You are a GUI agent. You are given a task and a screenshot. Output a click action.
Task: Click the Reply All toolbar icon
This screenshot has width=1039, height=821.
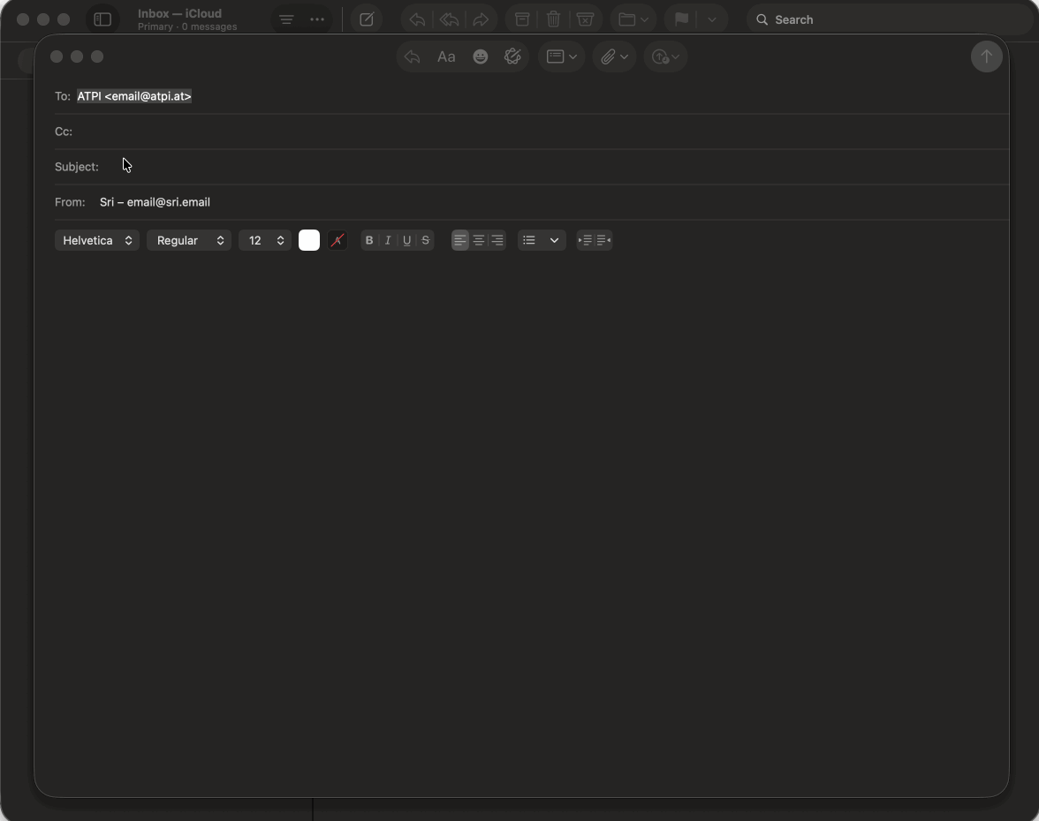(x=449, y=19)
